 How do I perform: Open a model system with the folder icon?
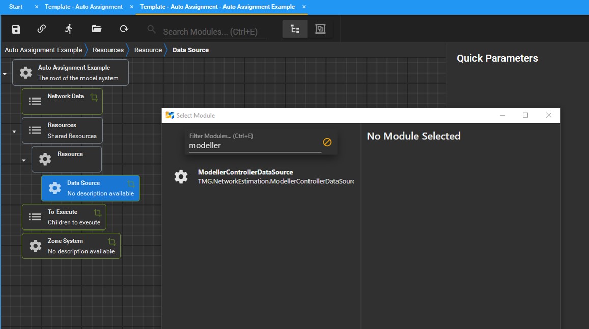click(x=97, y=29)
